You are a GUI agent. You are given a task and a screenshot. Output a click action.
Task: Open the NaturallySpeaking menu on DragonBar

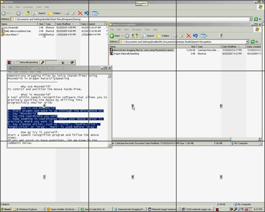[27, 62]
